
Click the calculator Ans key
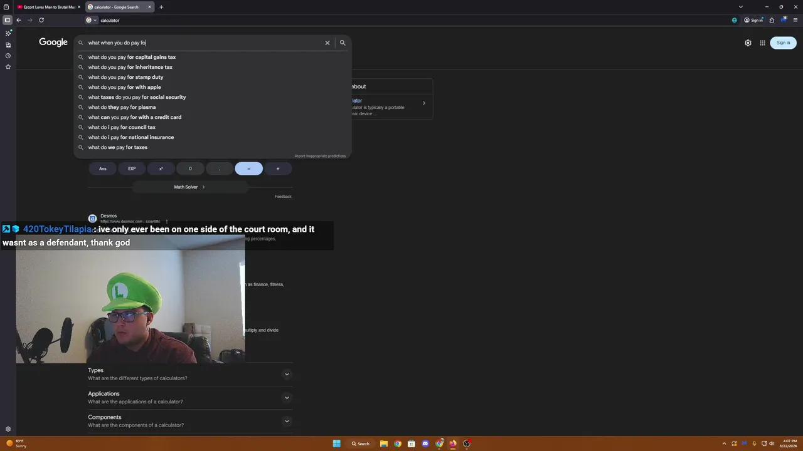tap(102, 168)
